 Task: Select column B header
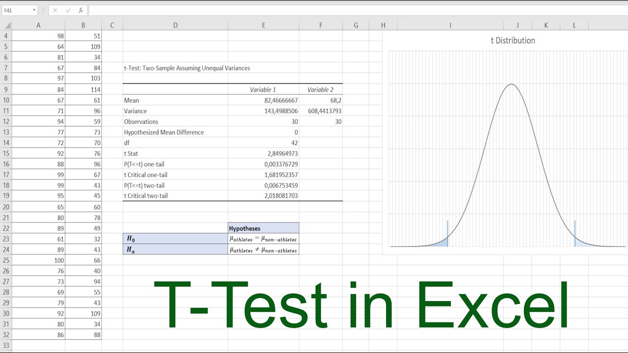83,25
